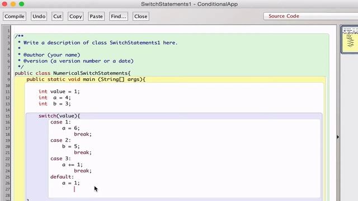Click the yellow minimize window button
358x201 pixels.
(x=13, y=4)
